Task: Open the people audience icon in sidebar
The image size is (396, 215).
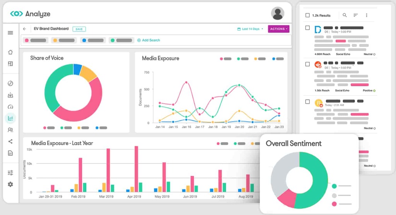Action: 10,130
